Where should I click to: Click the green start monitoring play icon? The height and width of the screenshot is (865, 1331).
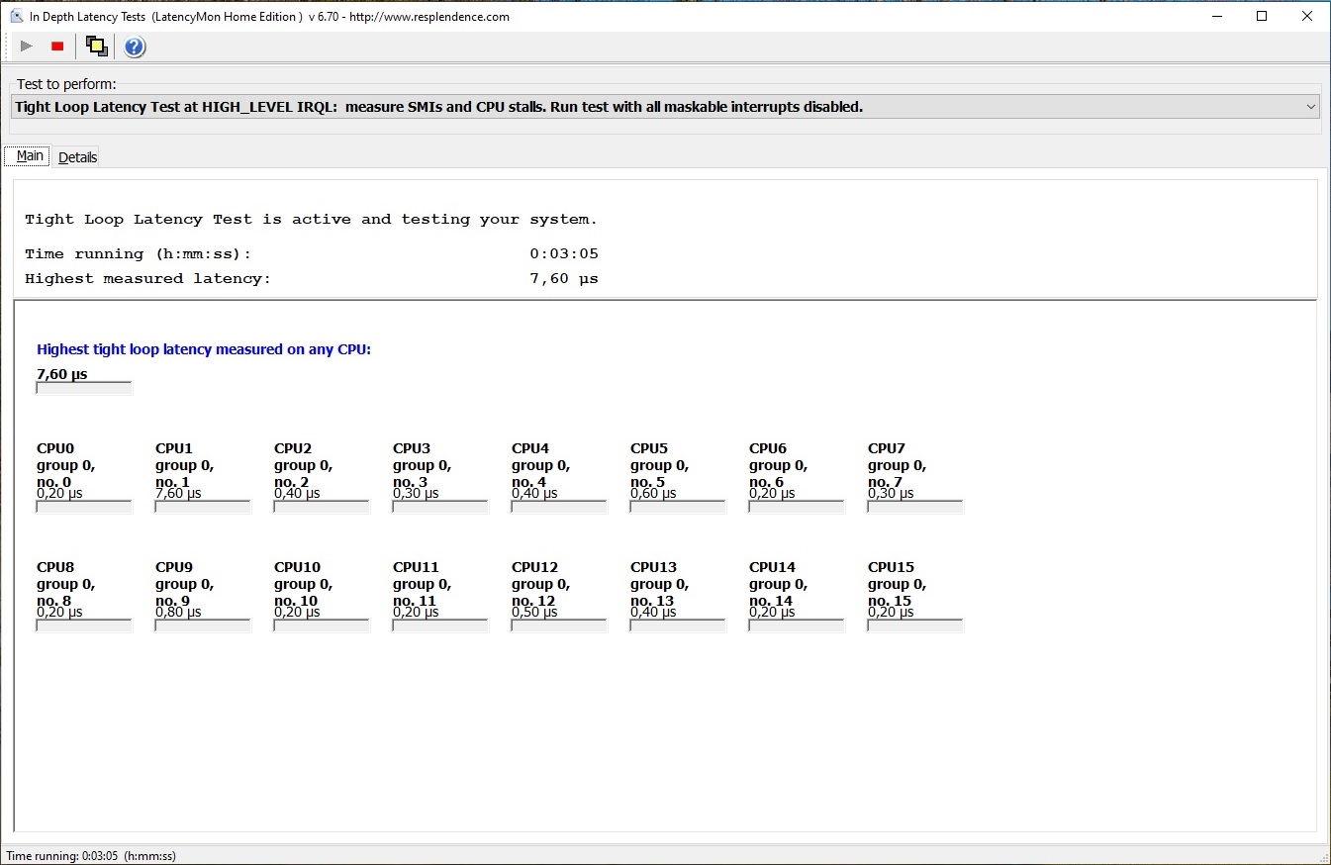[27, 47]
